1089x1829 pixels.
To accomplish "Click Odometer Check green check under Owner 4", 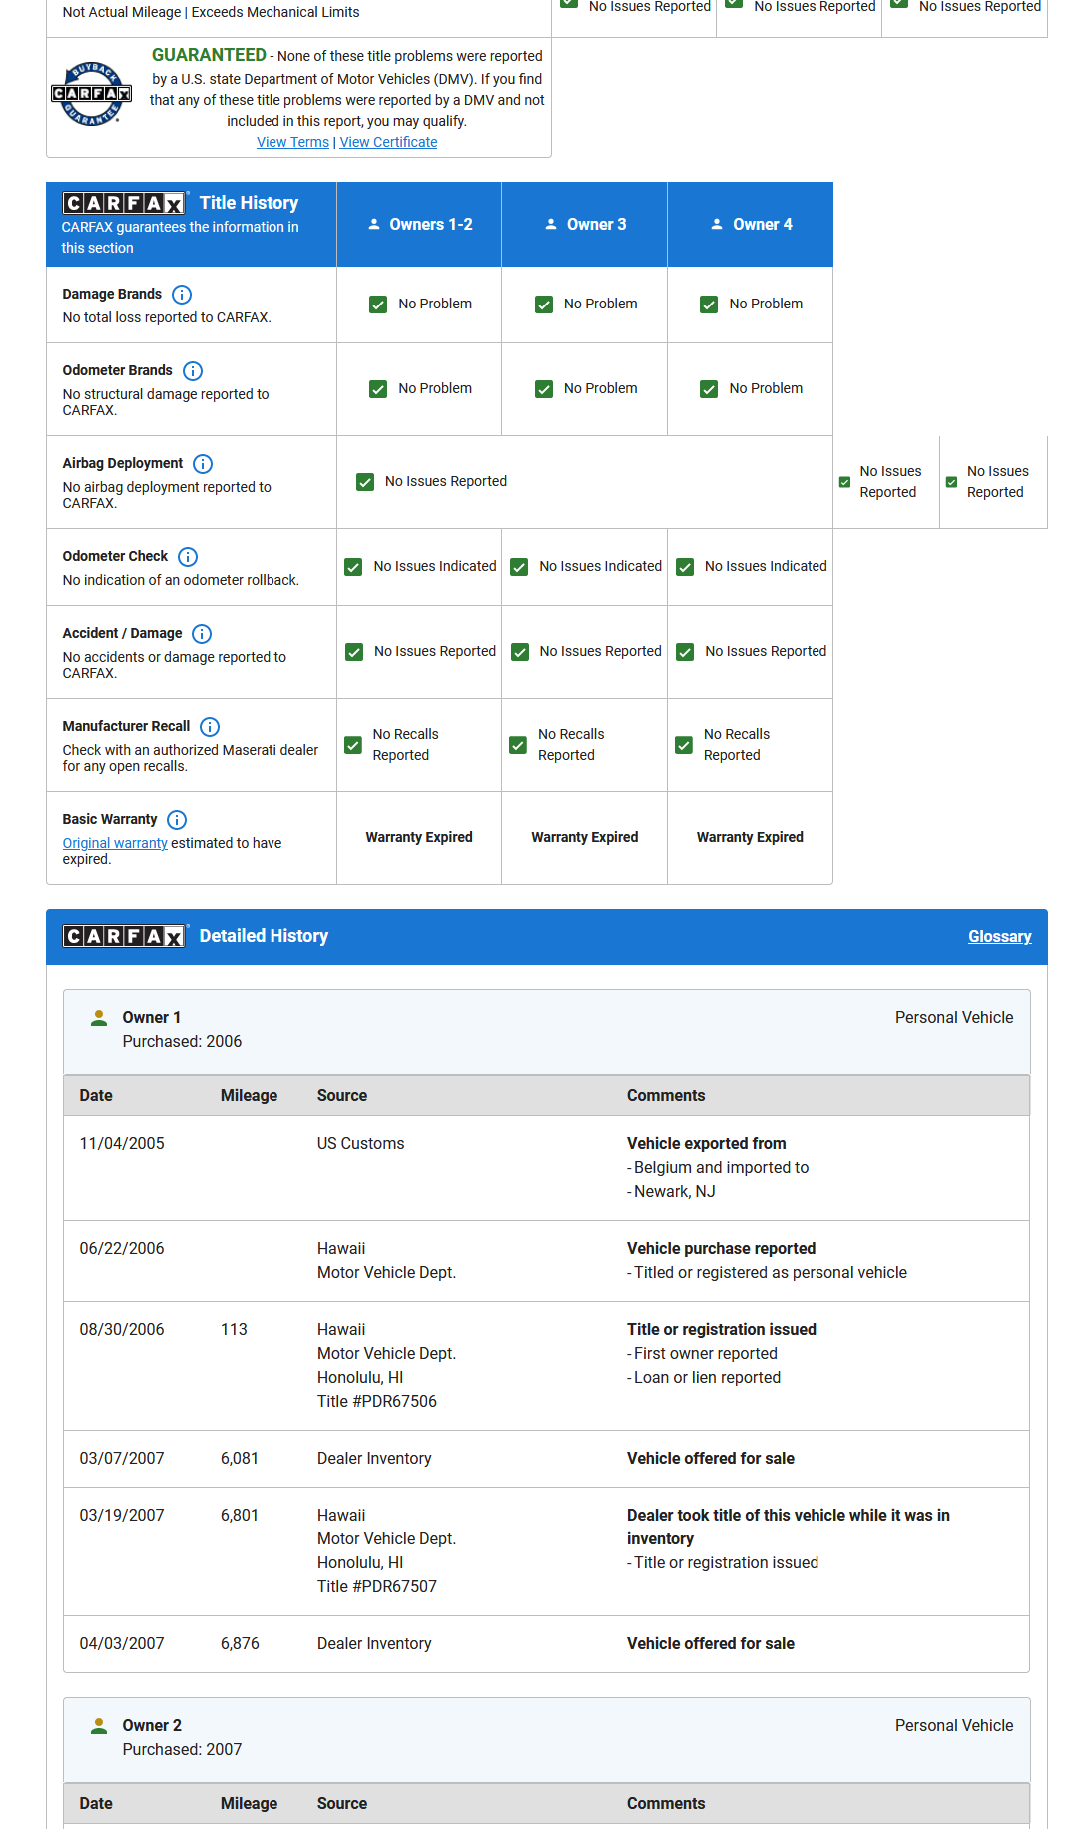I will tap(685, 567).
